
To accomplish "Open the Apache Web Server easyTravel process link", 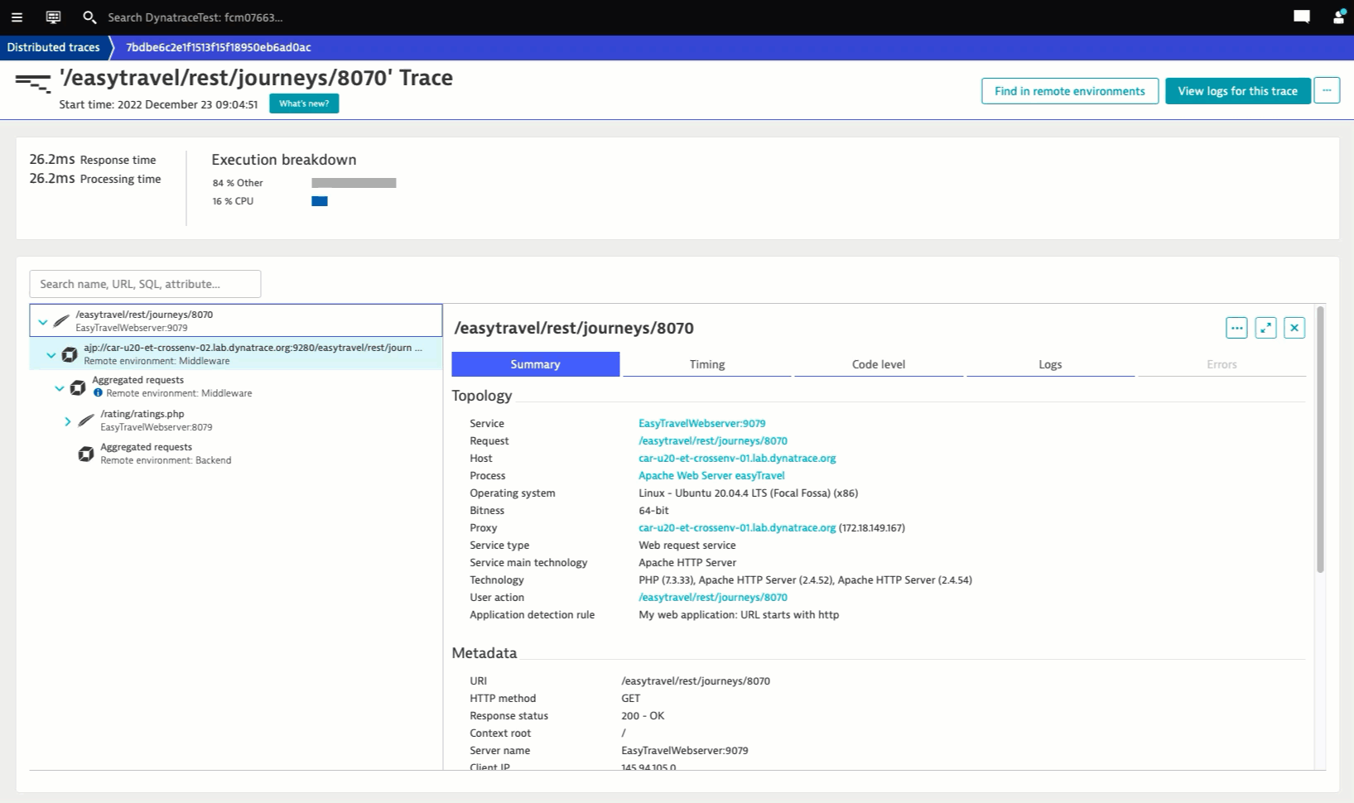I will (711, 475).
